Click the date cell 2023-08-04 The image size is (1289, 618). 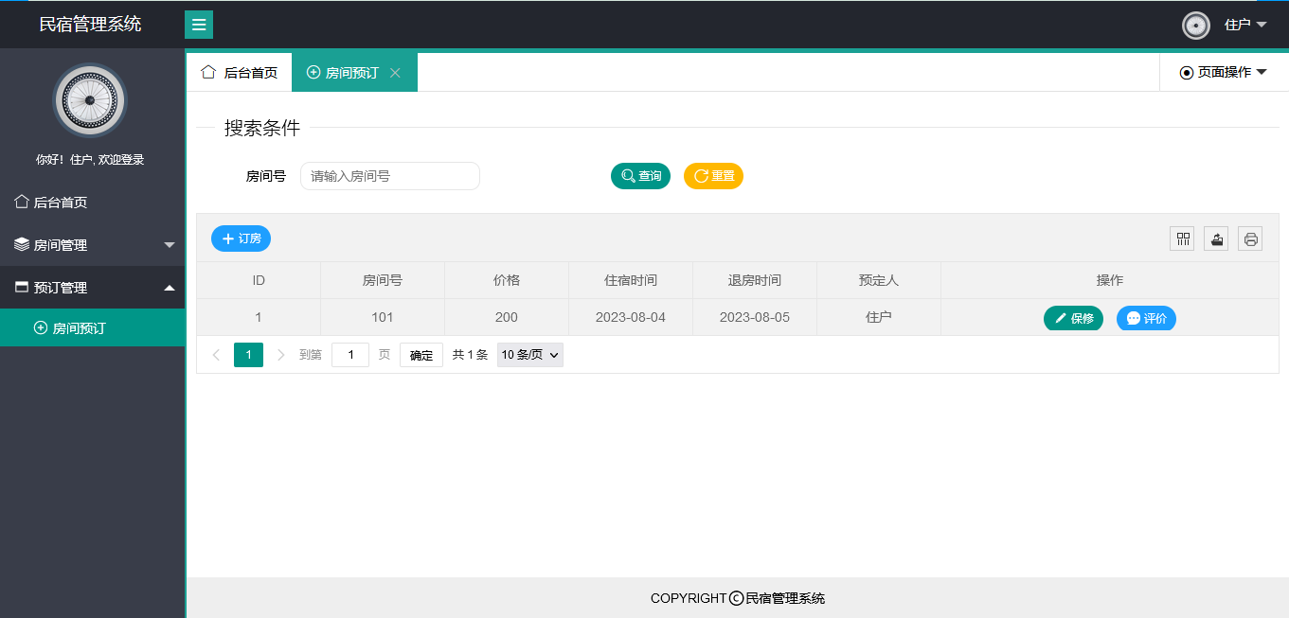click(x=631, y=317)
